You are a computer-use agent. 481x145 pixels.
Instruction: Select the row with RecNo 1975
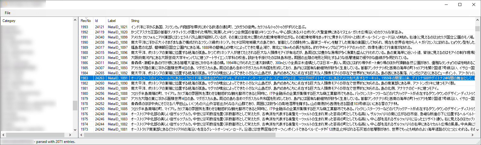277,119
